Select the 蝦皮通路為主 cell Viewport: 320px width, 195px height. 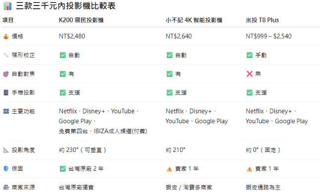[x=263, y=187]
